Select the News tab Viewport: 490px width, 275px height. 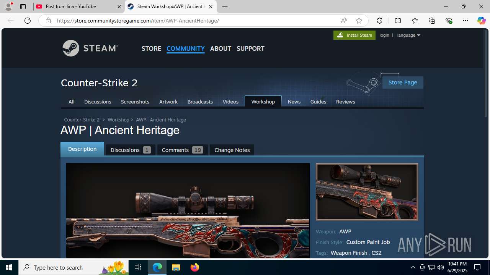(x=294, y=102)
